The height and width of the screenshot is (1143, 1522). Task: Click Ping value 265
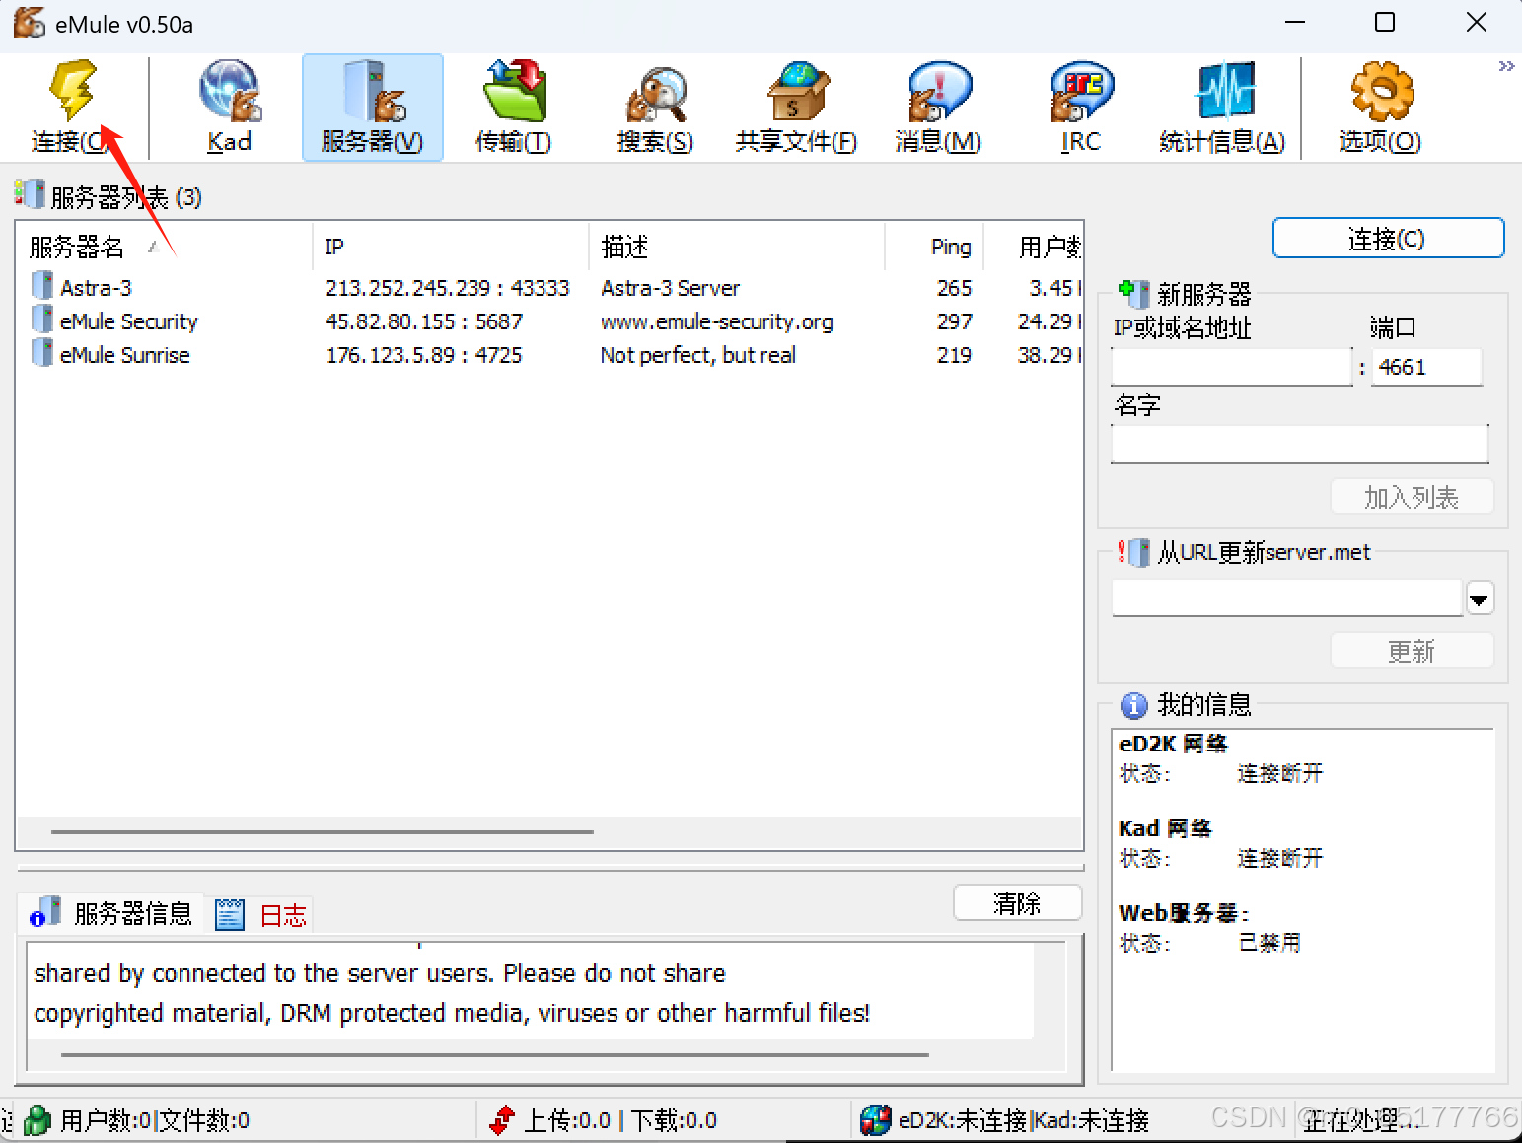[x=954, y=288]
